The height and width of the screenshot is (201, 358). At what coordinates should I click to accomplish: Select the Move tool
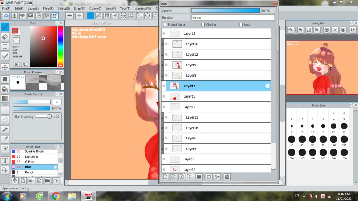(x=5, y=67)
